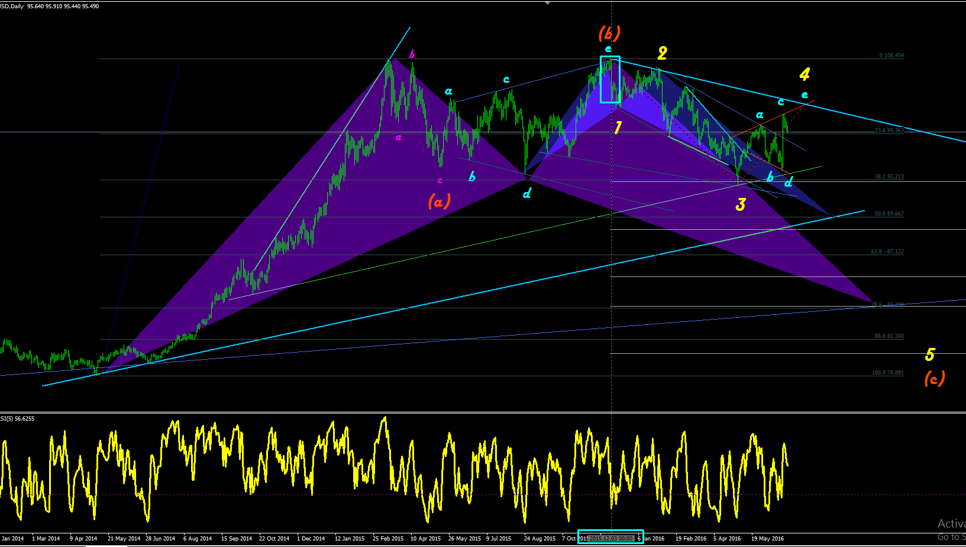Viewport: 966px width, 547px height.
Task: Select the yellow wave 2 label
Action: [663, 53]
